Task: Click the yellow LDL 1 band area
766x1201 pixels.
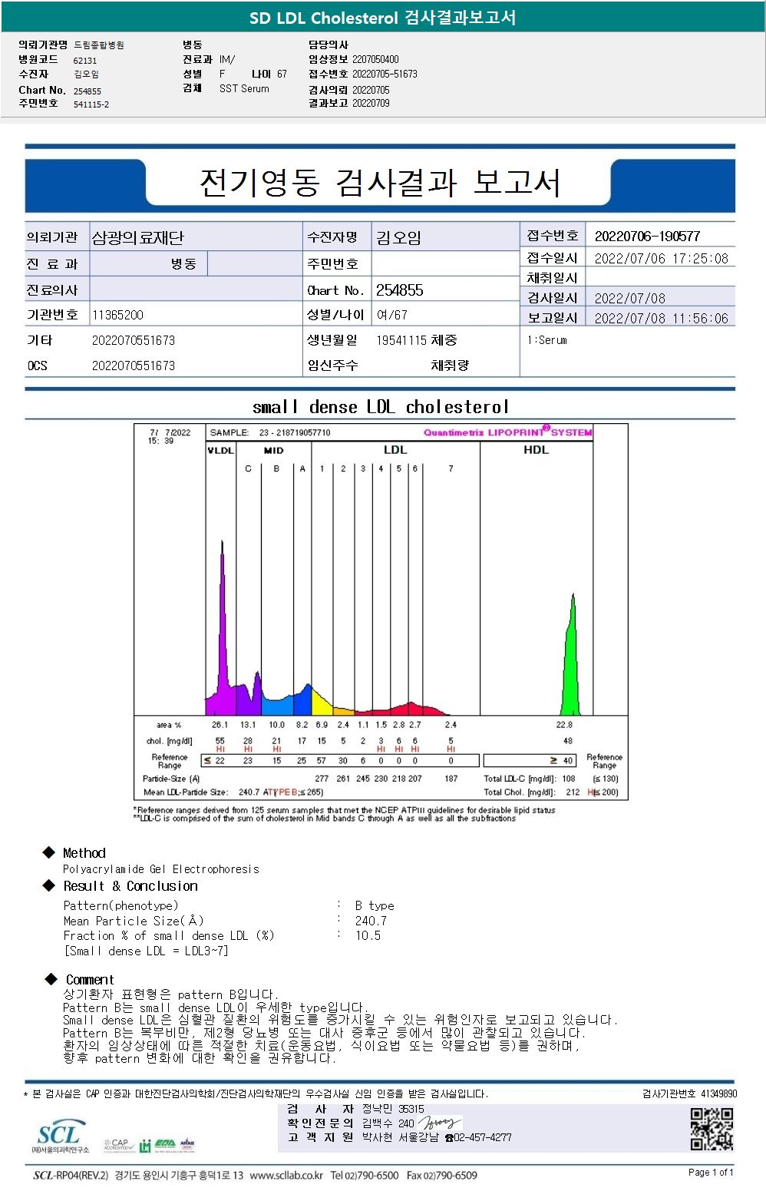Action: pos(322,699)
